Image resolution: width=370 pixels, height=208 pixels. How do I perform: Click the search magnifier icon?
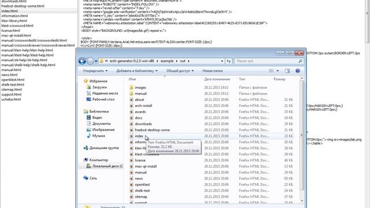(x=300, y=61)
